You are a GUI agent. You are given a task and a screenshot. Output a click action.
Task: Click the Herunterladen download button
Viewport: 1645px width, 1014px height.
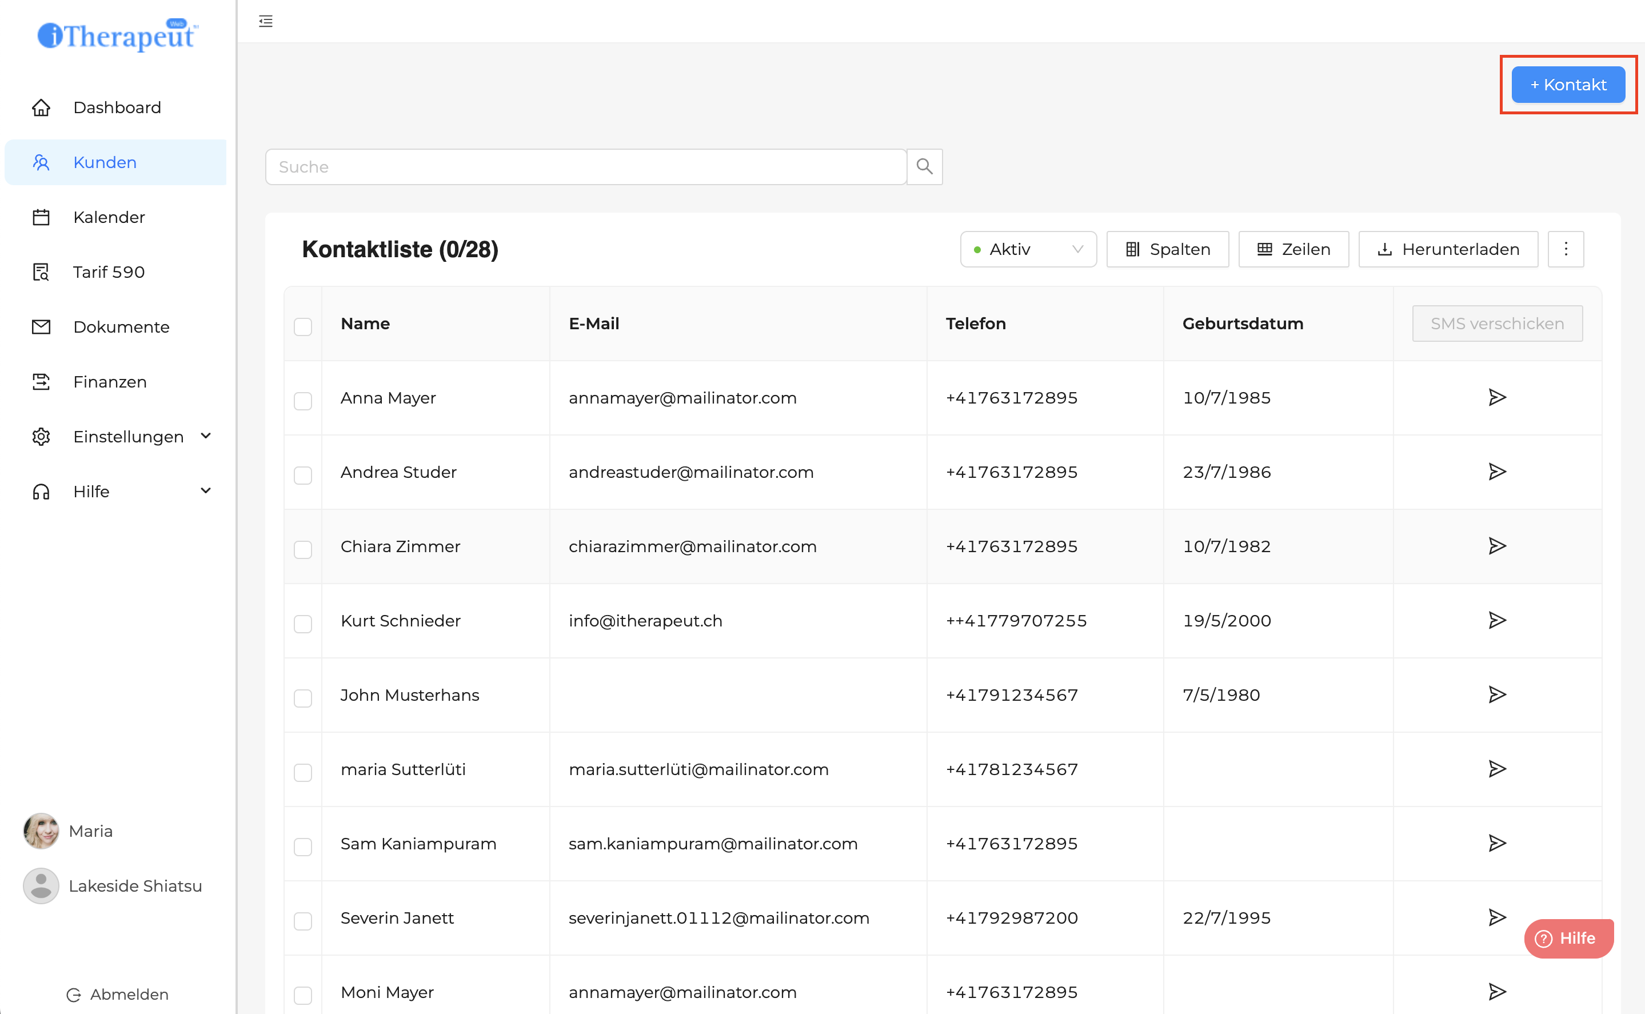pyautogui.click(x=1447, y=249)
